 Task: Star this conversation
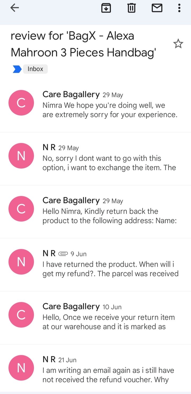pyautogui.click(x=178, y=44)
